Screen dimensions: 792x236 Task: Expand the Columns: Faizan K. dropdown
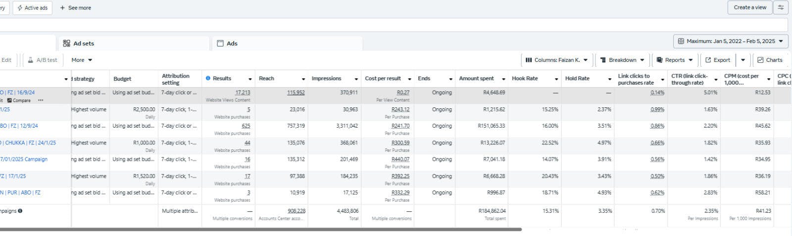pyautogui.click(x=556, y=60)
